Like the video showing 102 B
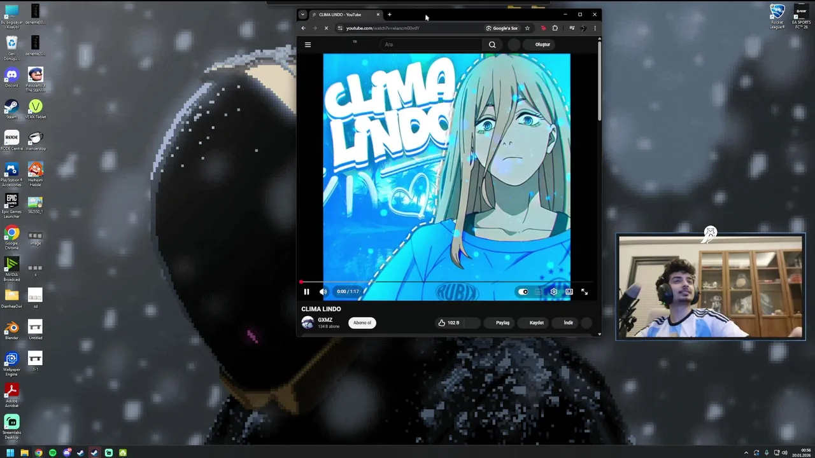This screenshot has height=458, width=815. pos(449,323)
